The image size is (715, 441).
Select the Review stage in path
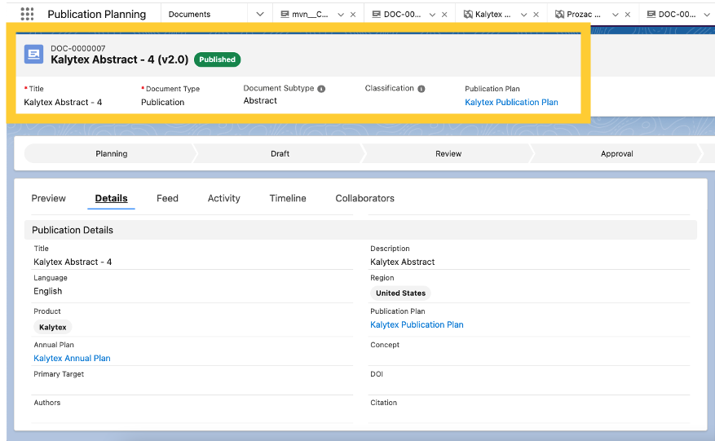[x=448, y=153]
